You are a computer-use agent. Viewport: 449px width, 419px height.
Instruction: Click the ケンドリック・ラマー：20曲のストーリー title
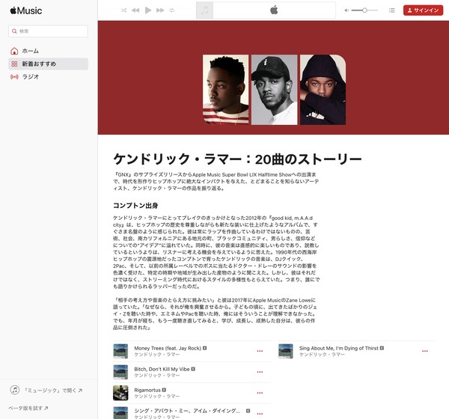pyautogui.click(x=237, y=159)
